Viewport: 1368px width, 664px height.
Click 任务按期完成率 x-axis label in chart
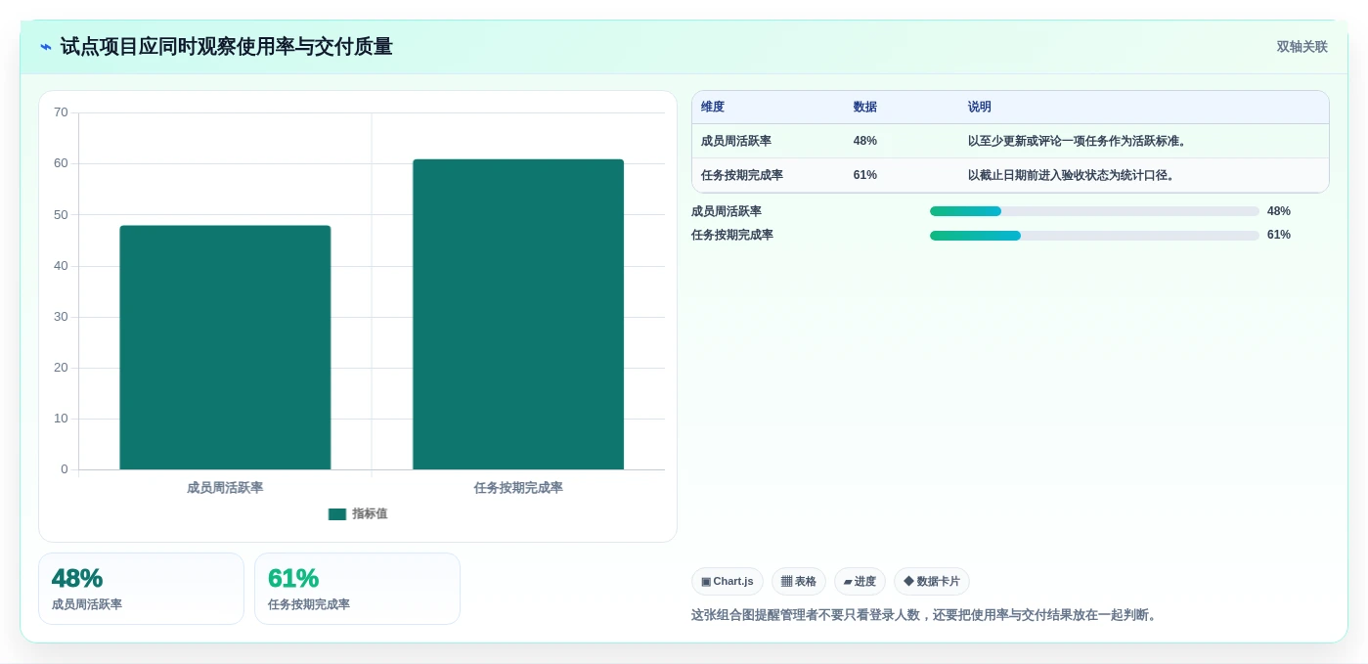click(x=518, y=487)
